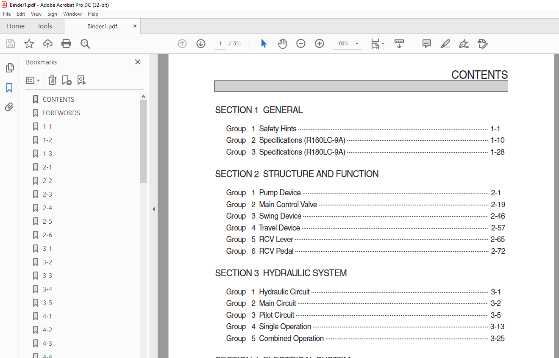The image size is (559, 358).
Task: Select the Binder1.pdf document tab
Action: 102,26
